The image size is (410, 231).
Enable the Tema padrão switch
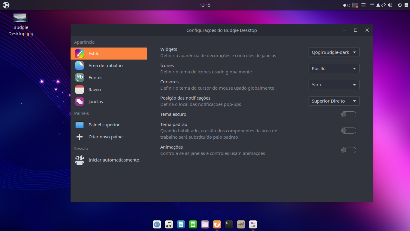coord(348,131)
